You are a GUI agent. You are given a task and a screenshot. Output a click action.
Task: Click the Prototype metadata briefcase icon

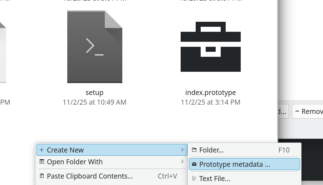pyautogui.click(x=194, y=164)
